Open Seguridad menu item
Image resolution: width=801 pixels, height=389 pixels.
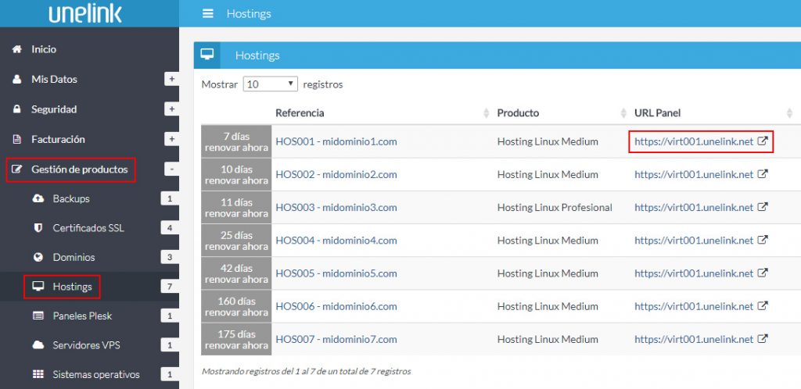[x=54, y=109]
